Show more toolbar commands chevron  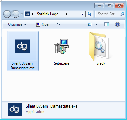pos(59,24)
